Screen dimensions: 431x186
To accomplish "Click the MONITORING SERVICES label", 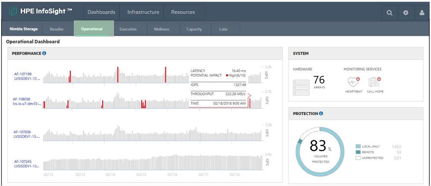I will click(362, 69).
